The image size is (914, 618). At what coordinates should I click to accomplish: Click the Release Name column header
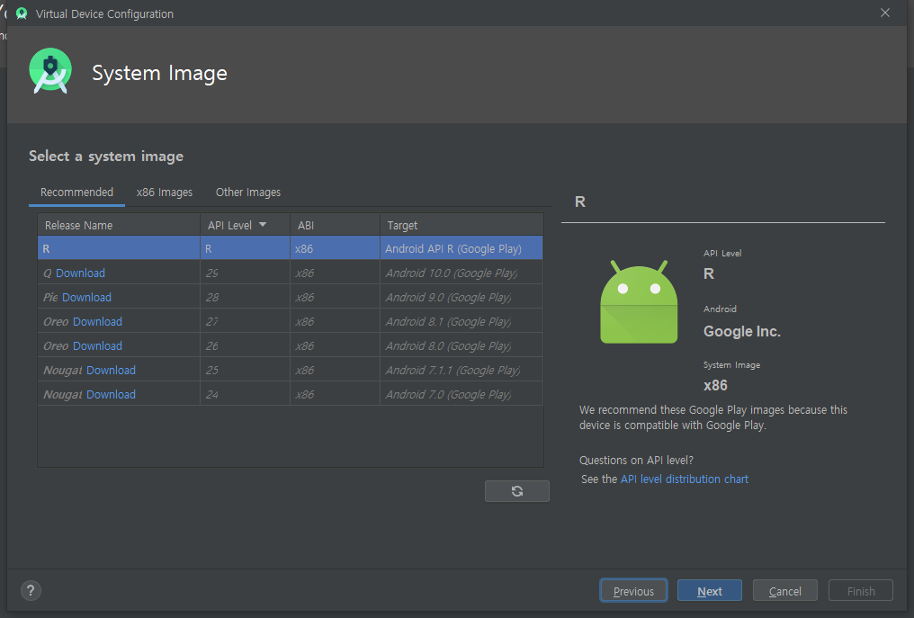(119, 225)
